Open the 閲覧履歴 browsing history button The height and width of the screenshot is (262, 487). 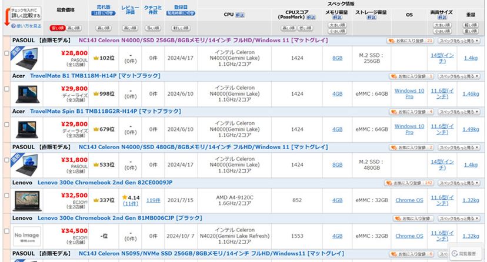pos(464,254)
